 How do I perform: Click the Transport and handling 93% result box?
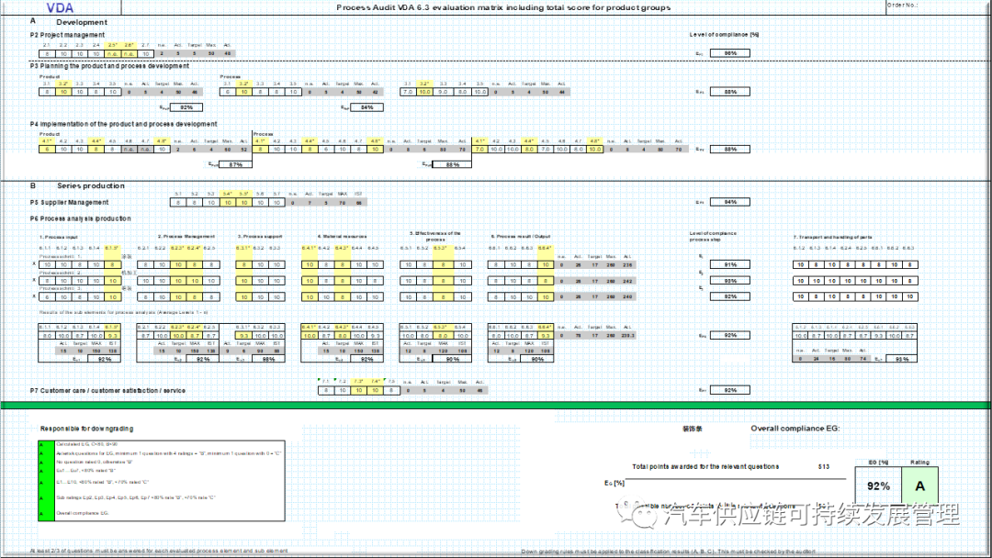[902, 359]
